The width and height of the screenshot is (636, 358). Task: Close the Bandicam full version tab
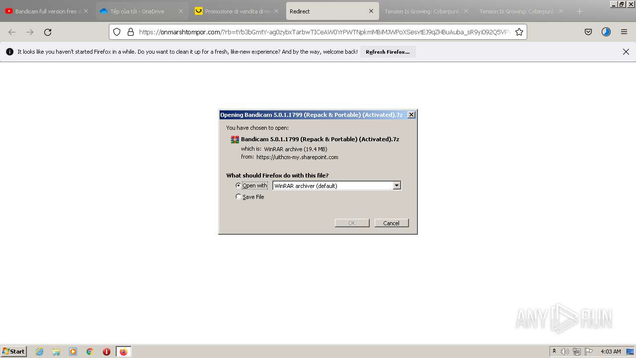[86, 11]
